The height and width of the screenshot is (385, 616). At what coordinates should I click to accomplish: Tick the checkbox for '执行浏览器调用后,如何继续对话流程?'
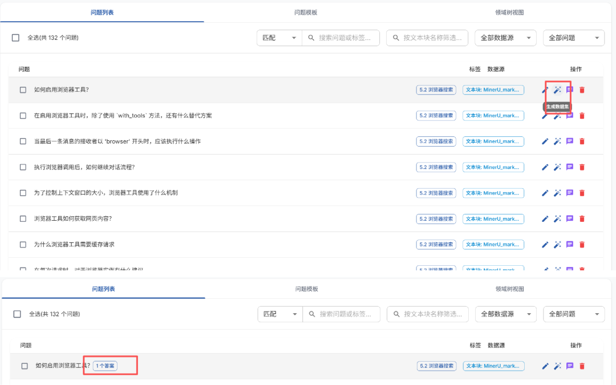point(23,167)
